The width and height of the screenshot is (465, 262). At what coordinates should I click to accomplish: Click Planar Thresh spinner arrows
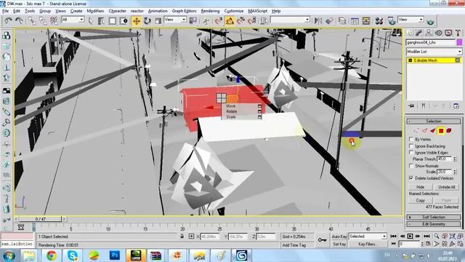pos(455,159)
